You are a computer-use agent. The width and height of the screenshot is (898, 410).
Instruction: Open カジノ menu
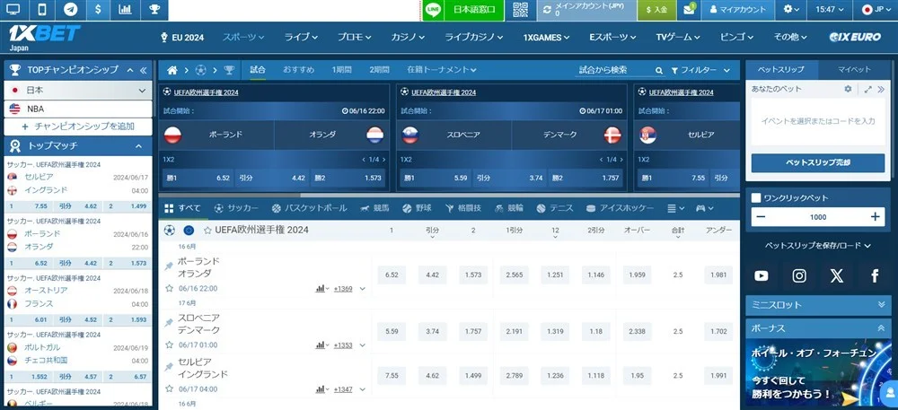pos(408,37)
